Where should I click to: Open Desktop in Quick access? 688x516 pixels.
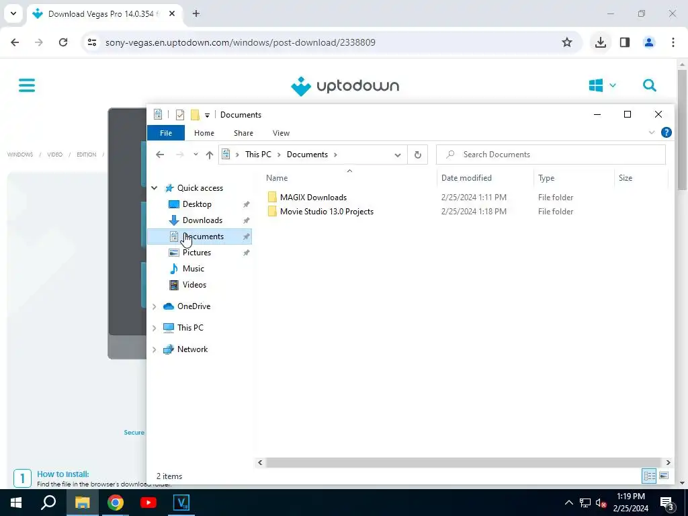click(197, 204)
